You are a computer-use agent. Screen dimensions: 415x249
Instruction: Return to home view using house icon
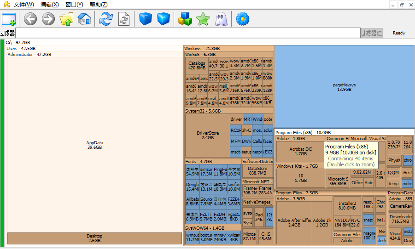click(84, 19)
